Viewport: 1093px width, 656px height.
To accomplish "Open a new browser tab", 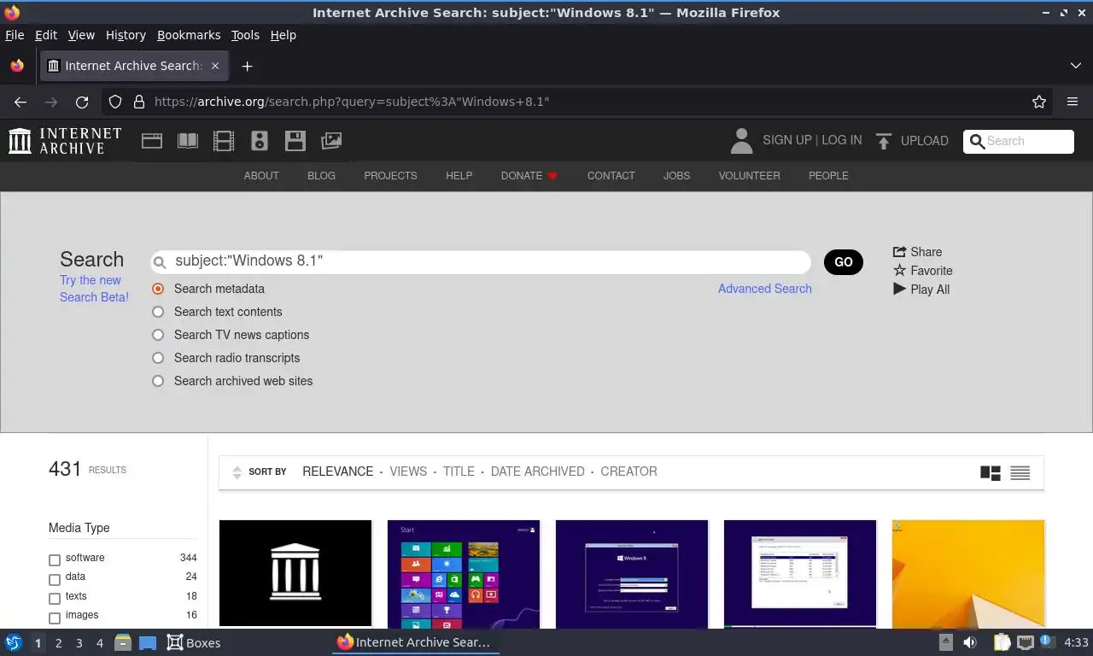I will coord(247,66).
